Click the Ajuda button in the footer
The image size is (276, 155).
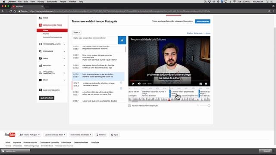[x=115, y=135]
